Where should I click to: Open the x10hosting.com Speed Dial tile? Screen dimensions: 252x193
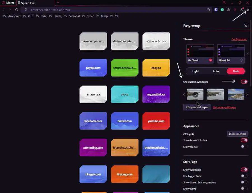(x=93, y=148)
